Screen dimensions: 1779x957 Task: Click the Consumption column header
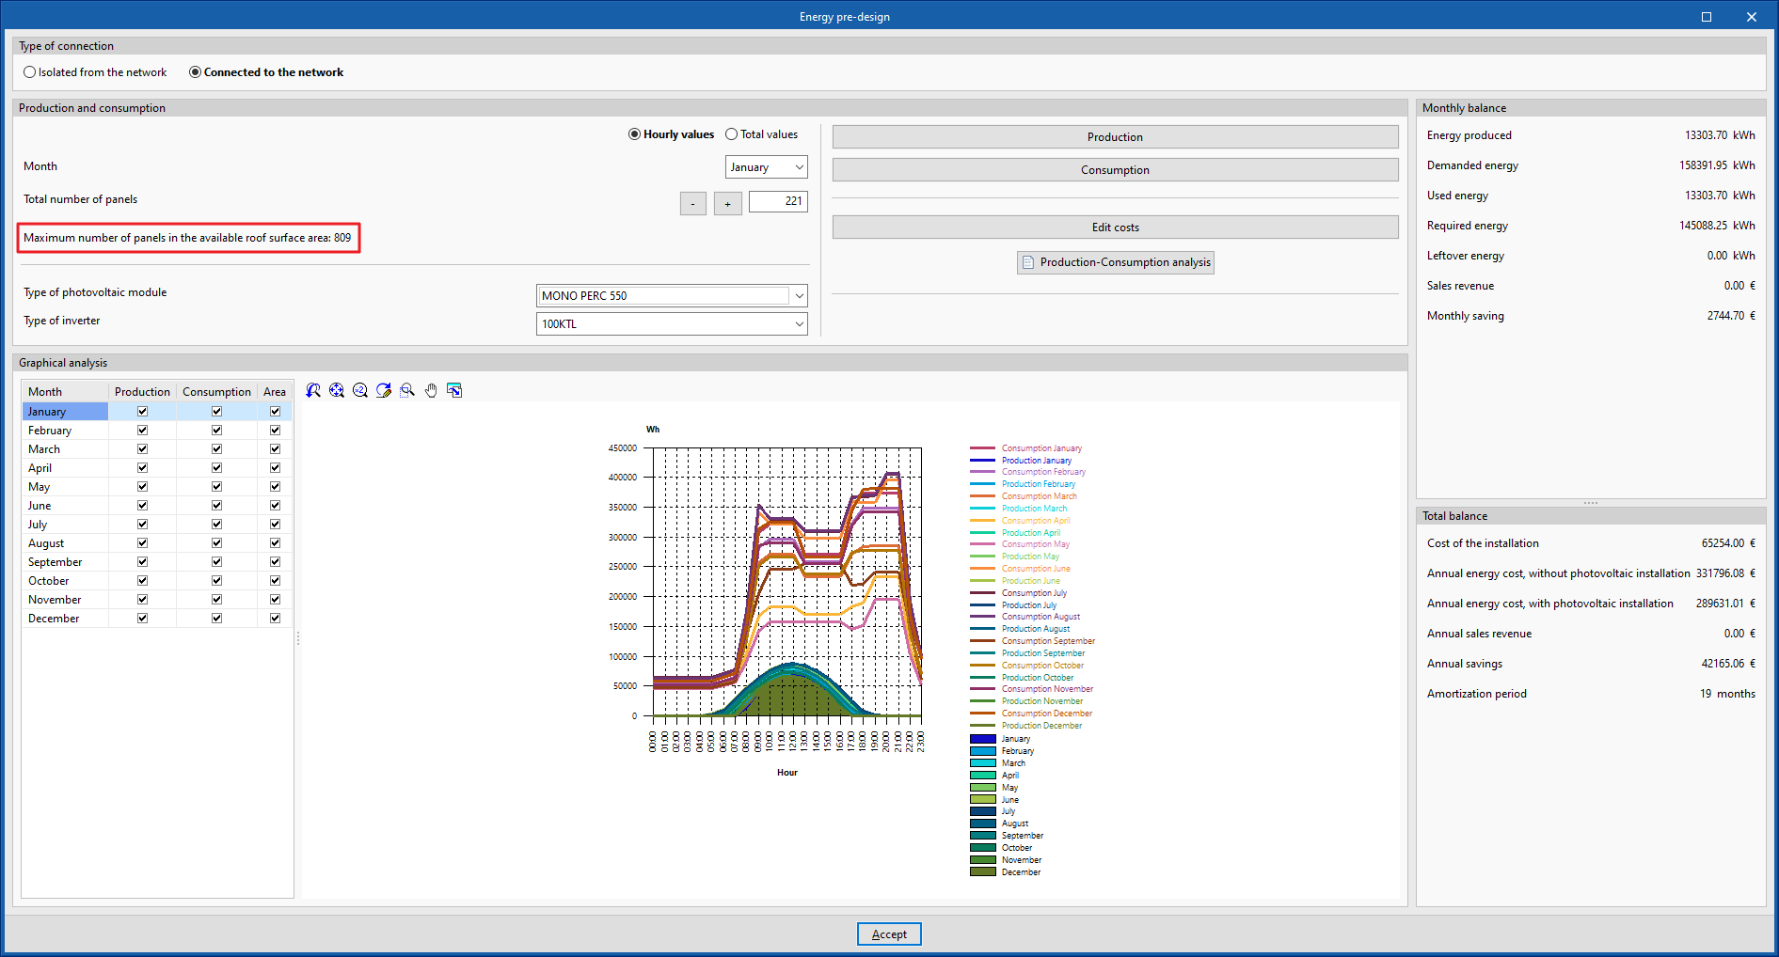[x=216, y=392]
